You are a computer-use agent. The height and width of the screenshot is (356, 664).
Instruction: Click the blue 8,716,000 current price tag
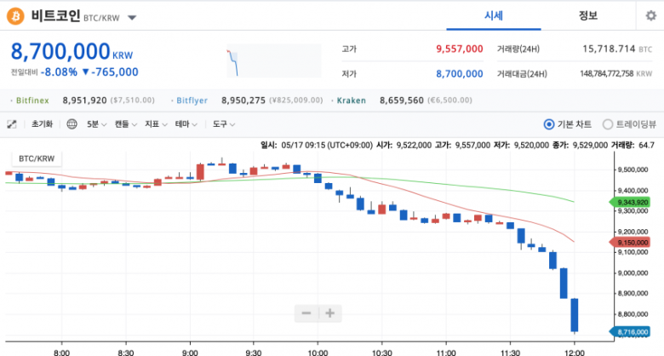point(634,330)
